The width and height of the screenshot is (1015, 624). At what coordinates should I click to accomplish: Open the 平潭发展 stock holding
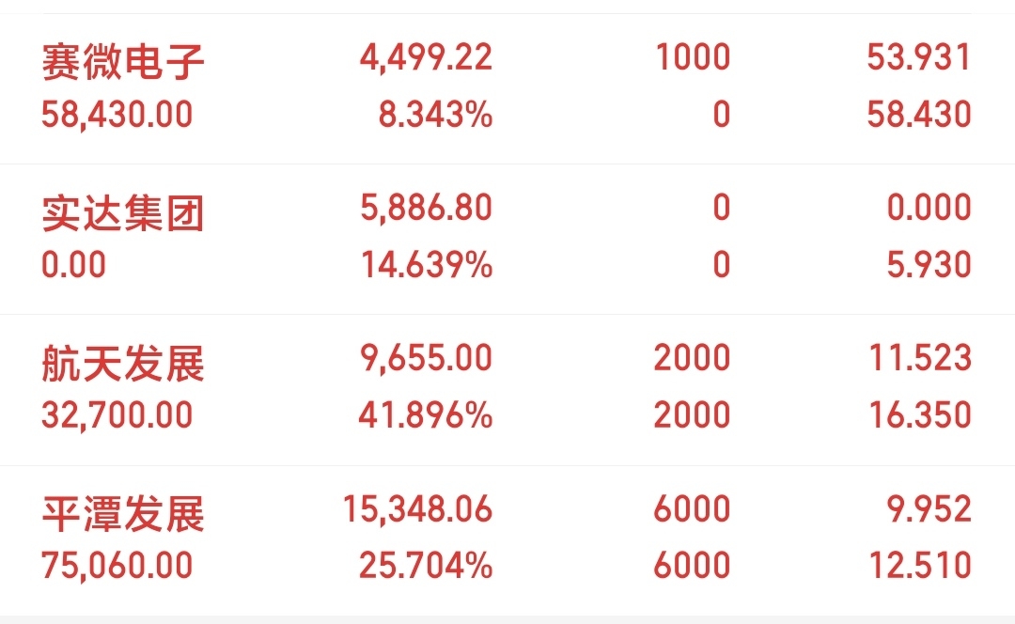pos(123,513)
